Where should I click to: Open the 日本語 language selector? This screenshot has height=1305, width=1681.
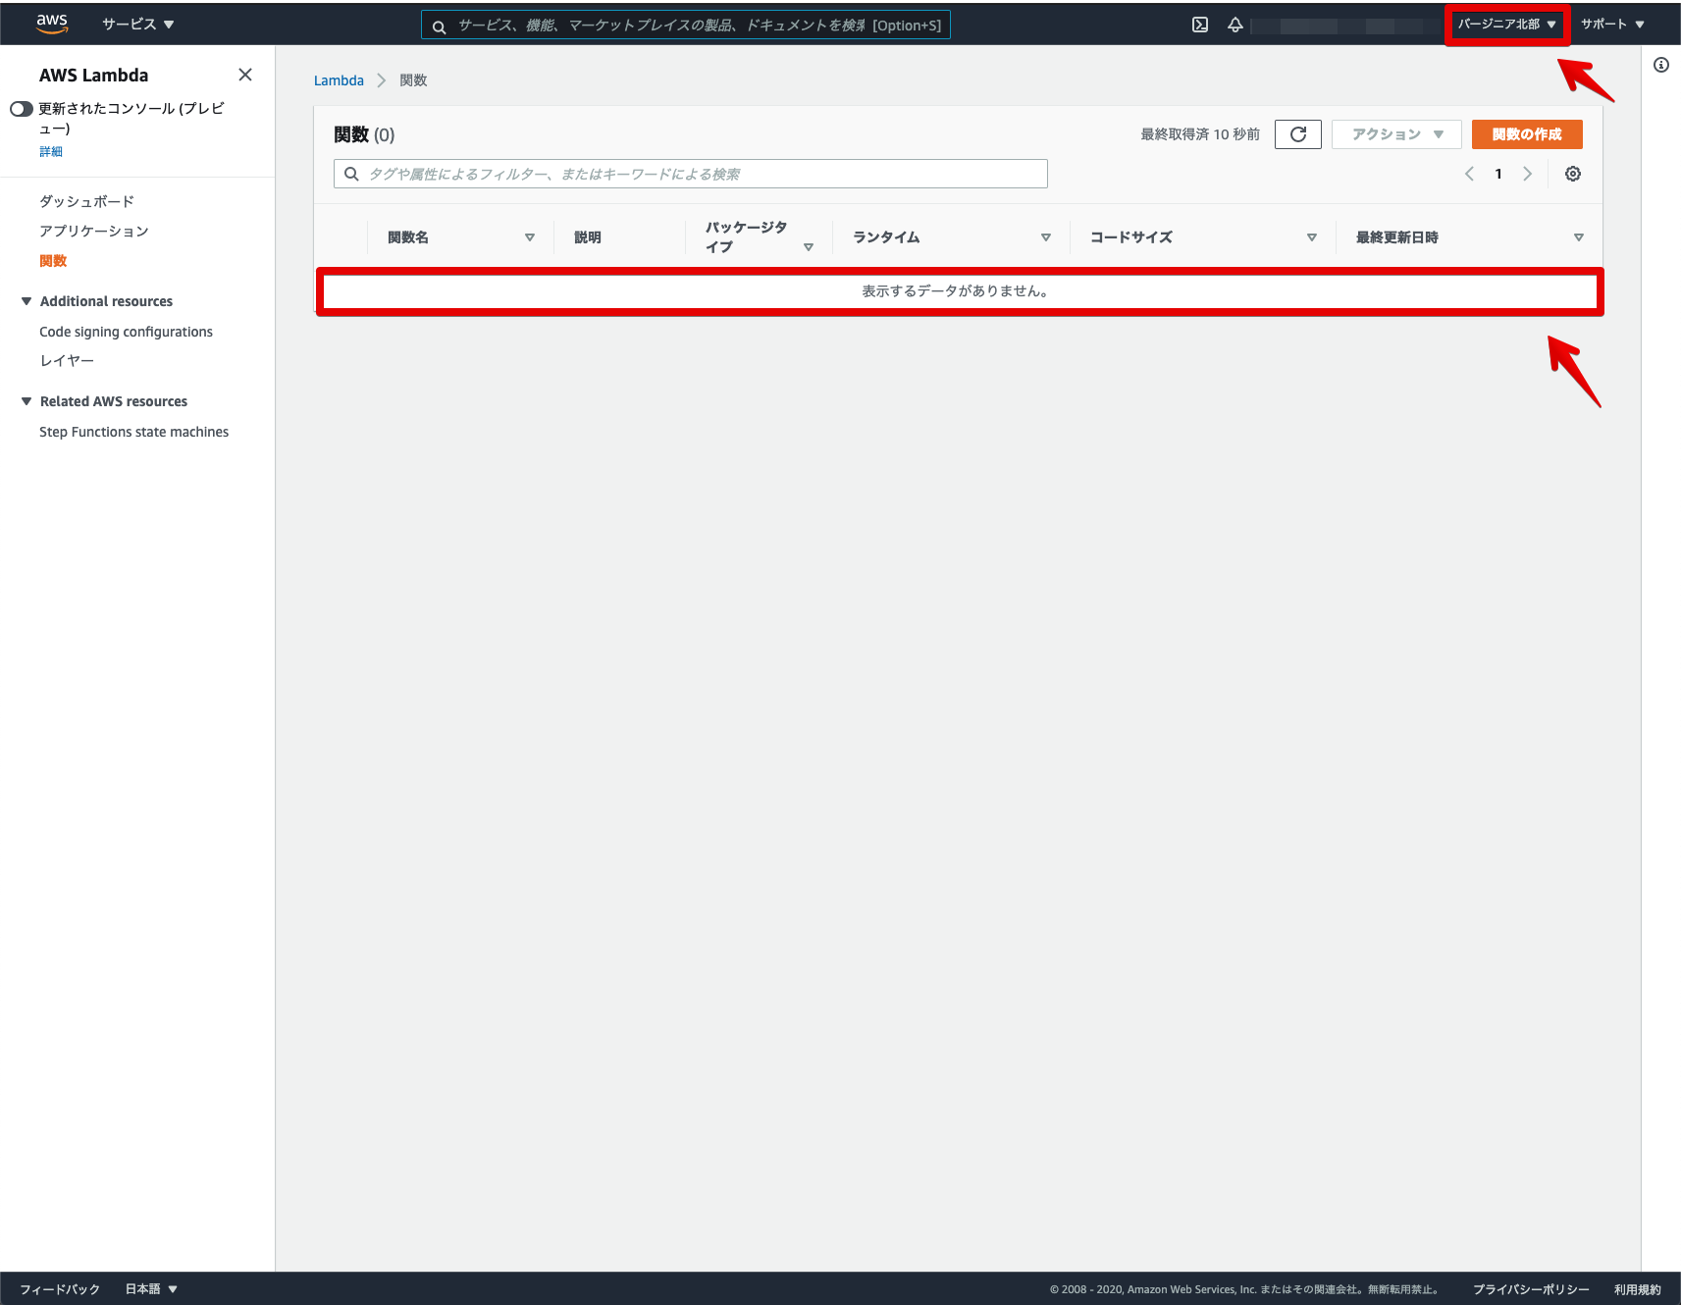pyautogui.click(x=151, y=1289)
